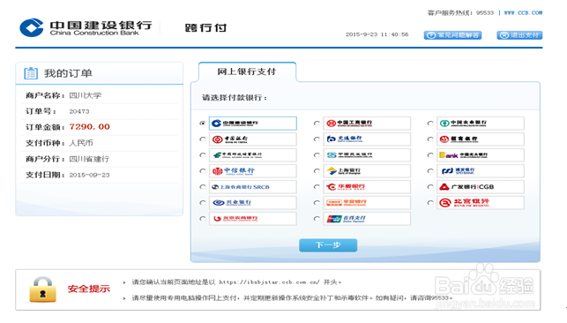Image resolution: width=567 pixels, height=323 pixels.
Task: Choose the 中国民生银行 logo box
Action: (x=367, y=155)
